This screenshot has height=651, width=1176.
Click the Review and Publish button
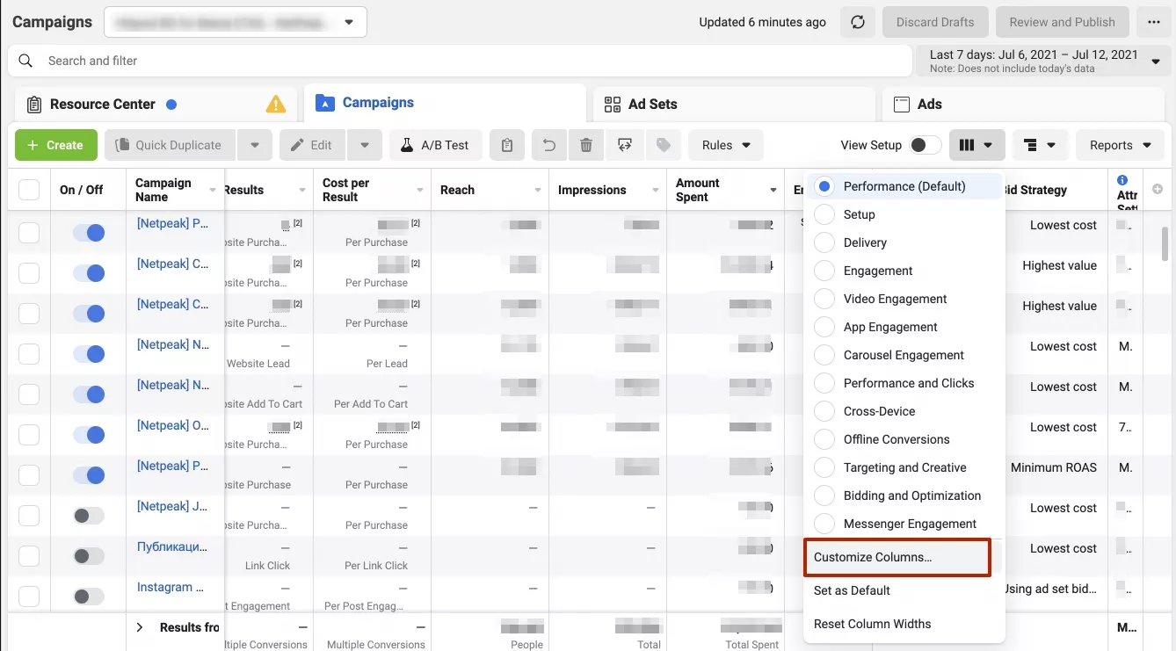click(1062, 22)
